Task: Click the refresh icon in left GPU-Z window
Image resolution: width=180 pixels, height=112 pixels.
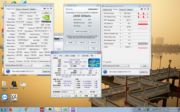Action: click(48, 8)
